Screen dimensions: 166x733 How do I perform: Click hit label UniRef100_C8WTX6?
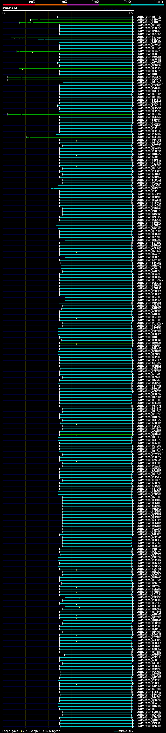click(149, 174)
